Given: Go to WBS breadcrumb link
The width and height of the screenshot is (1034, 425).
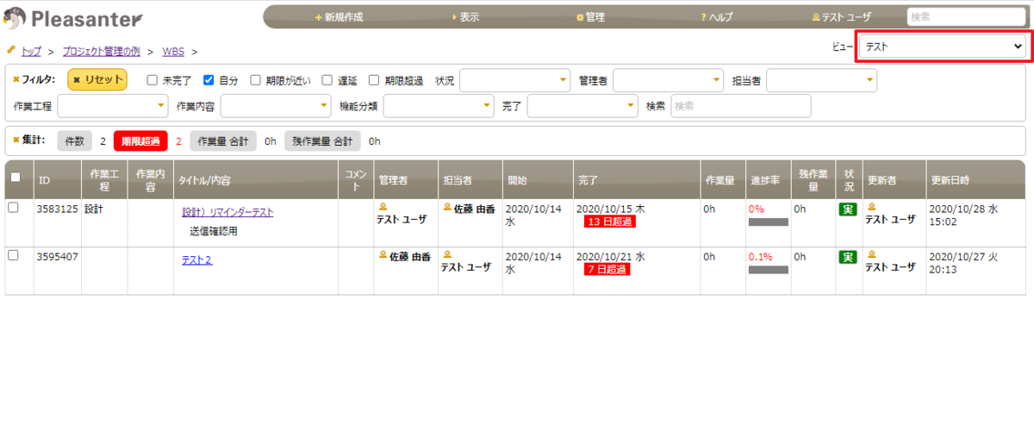Looking at the screenshot, I should 173,53.
